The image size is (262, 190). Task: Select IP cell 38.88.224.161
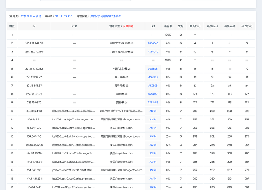click(34, 111)
